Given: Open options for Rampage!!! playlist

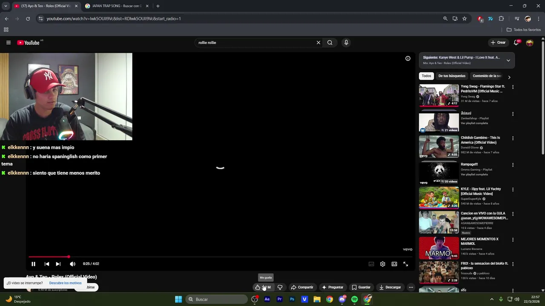Looking at the screenshot, I should [x=513, y=165].
